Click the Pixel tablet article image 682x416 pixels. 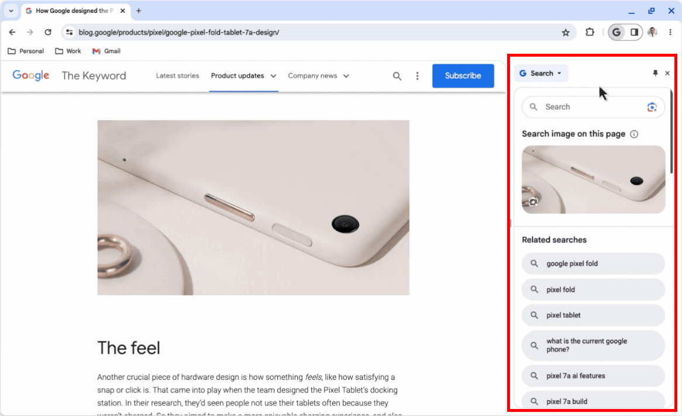click(x=253, y=208)
